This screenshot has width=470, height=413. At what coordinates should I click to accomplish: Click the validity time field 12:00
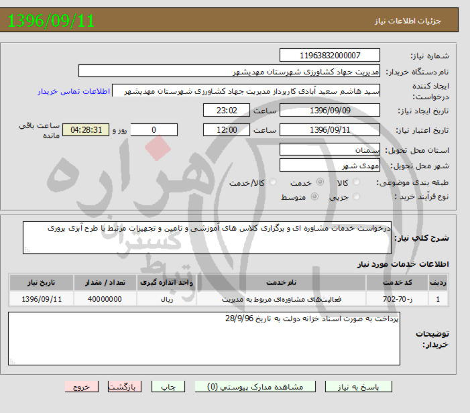tap(227, 130)
